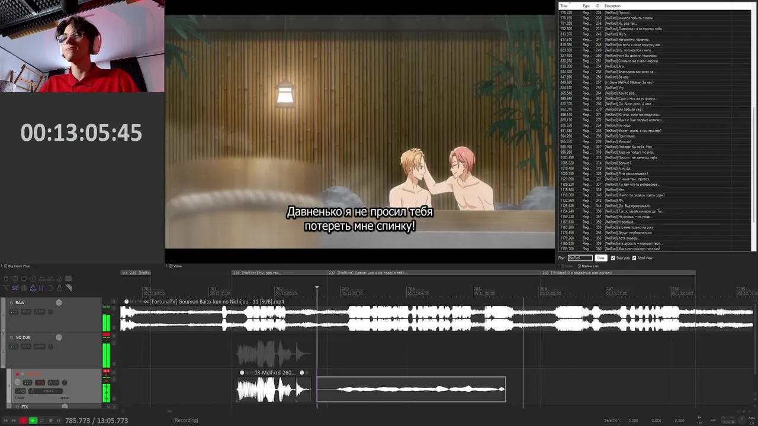Toggle the repeat loop transport button
The width and height of the screenshot is (758, 426).
tap(42, 421)
